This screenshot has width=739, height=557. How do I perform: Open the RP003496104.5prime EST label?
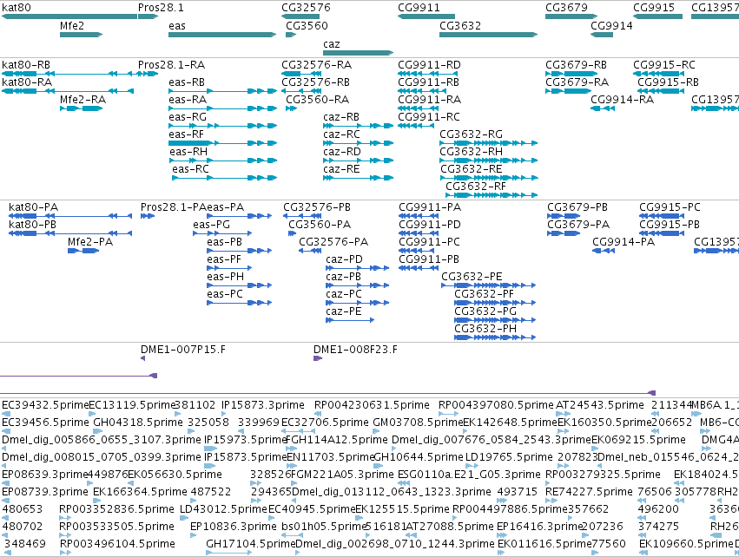click(117, 544)
